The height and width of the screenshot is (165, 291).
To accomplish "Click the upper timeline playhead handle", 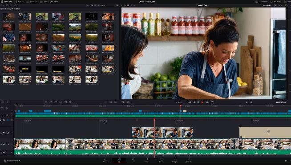I will point(181,106).
